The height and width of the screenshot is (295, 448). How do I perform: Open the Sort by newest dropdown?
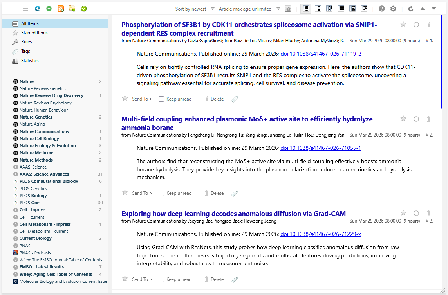click(x=195, y=9)
